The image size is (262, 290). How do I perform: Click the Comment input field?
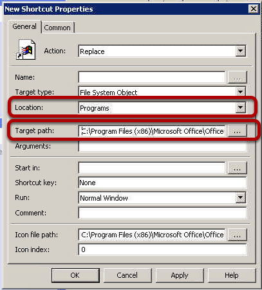click(162, 213)
